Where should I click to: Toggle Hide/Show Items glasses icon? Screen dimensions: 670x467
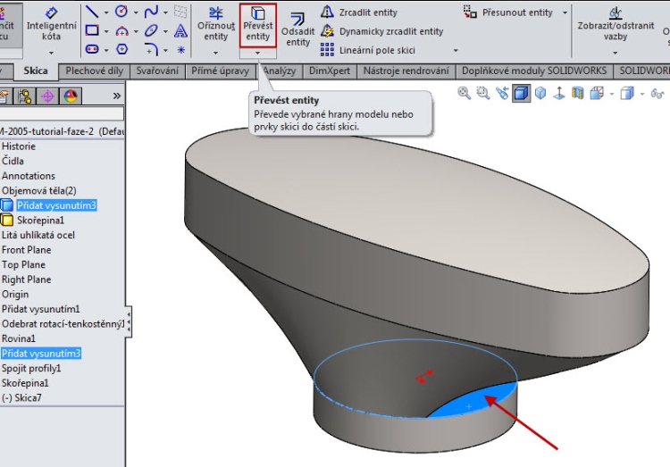tap(657, 93)
